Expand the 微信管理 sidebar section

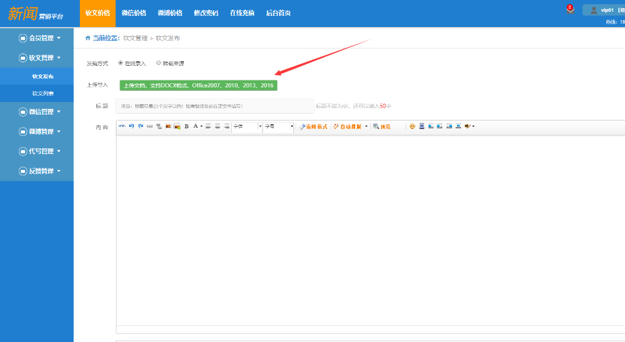[40, 112]
